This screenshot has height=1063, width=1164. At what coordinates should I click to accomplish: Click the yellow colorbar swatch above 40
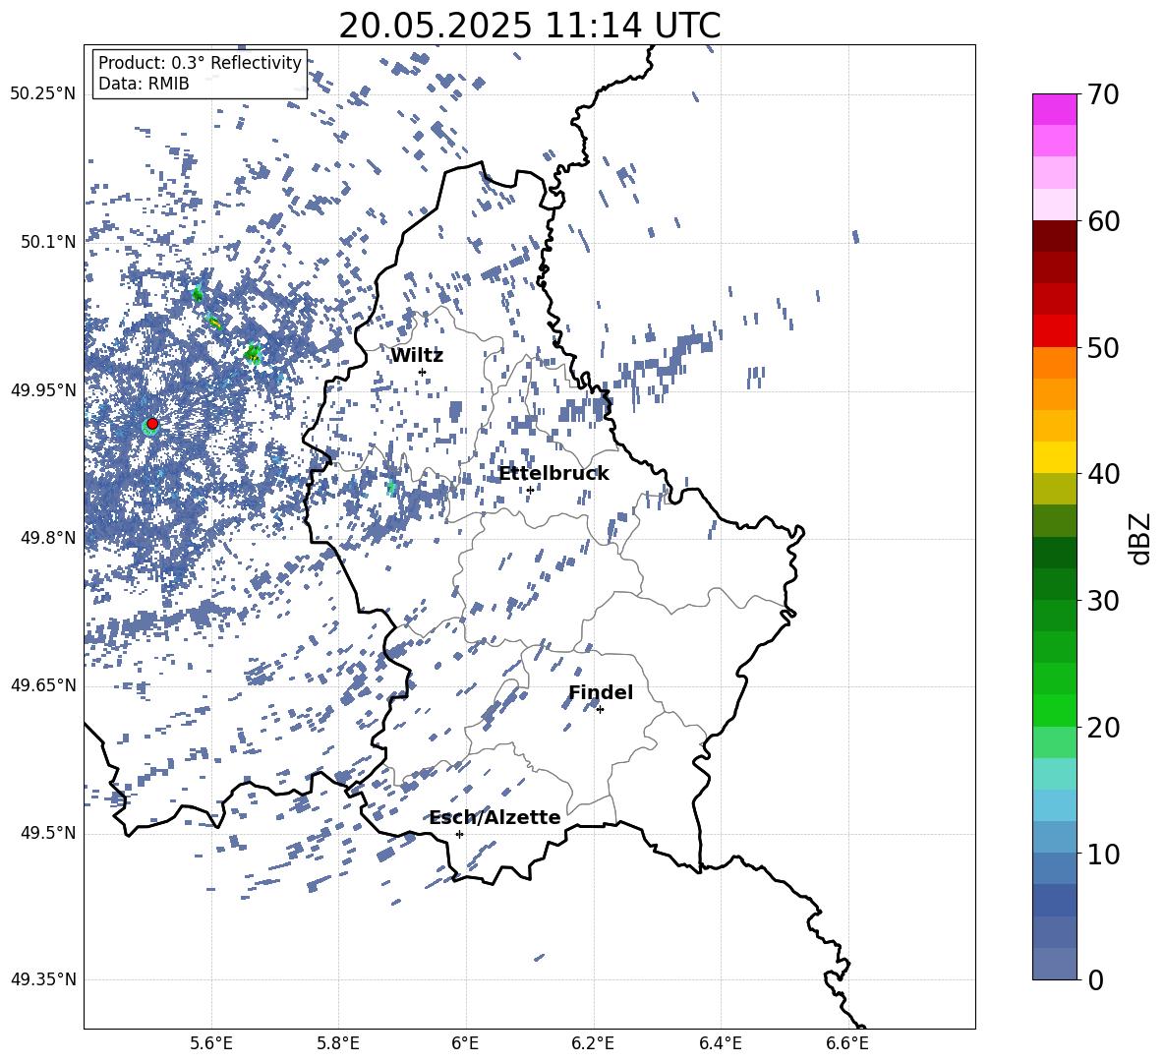click(x=1055, y=457)
